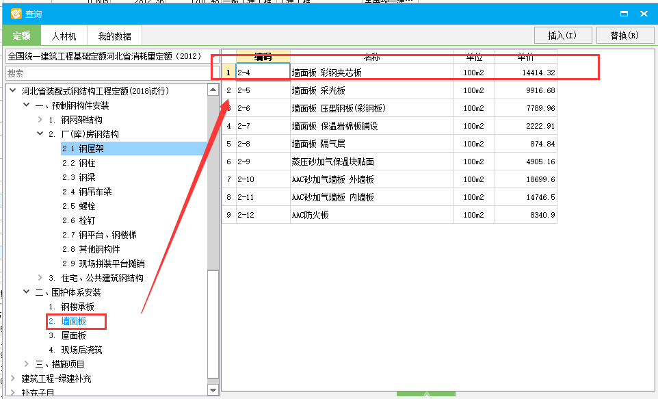Select tree item 2.3 钢梁
Viewport: 658px width, 399px height.
(79, 177)
